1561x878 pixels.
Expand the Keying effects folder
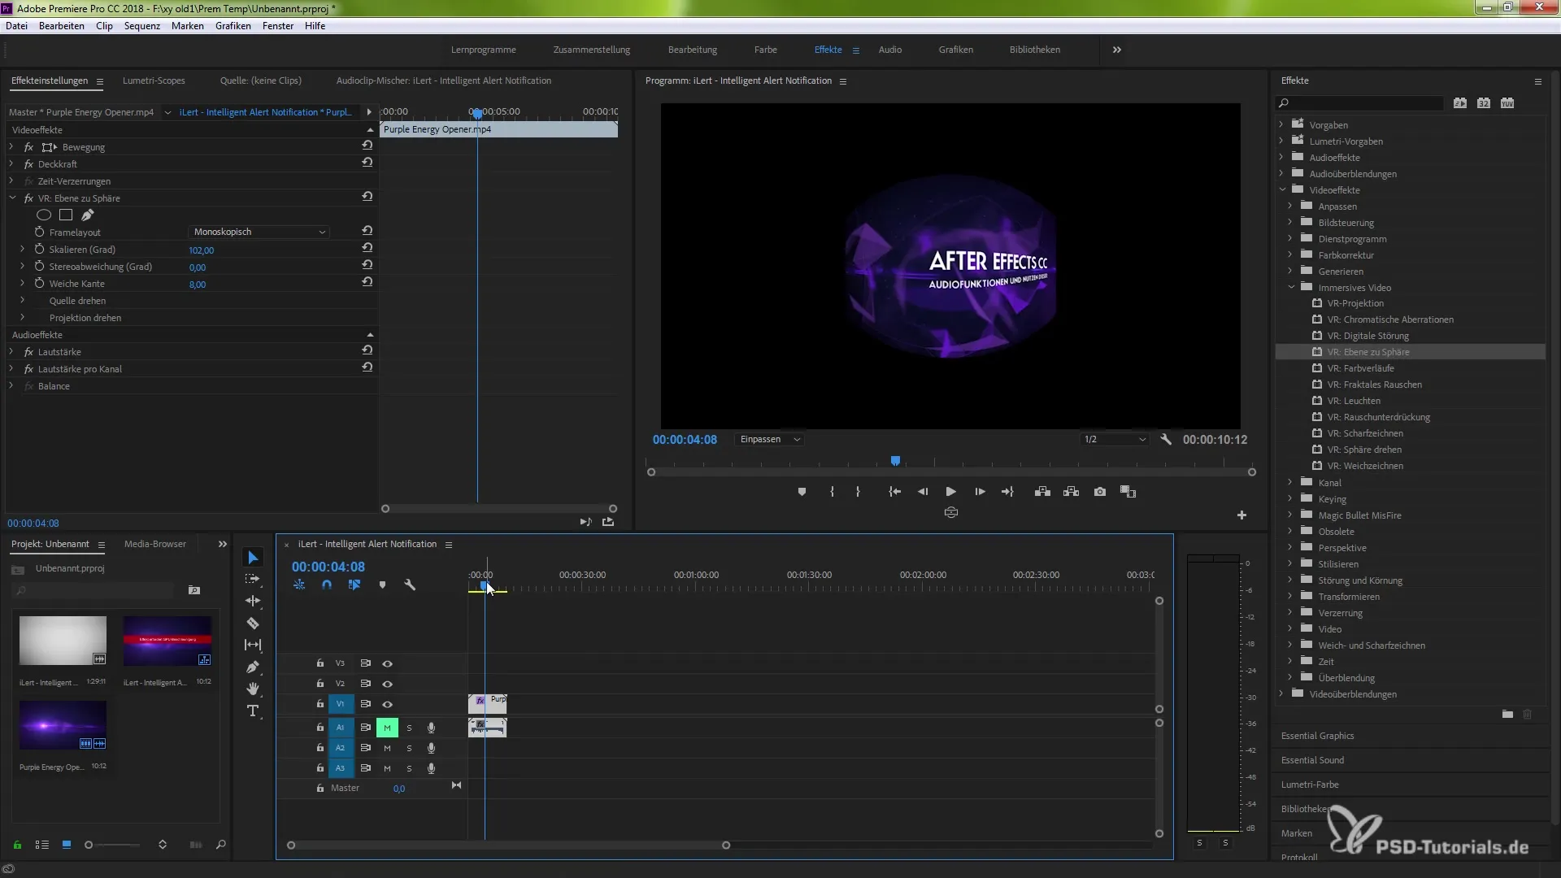(1290, 498)
